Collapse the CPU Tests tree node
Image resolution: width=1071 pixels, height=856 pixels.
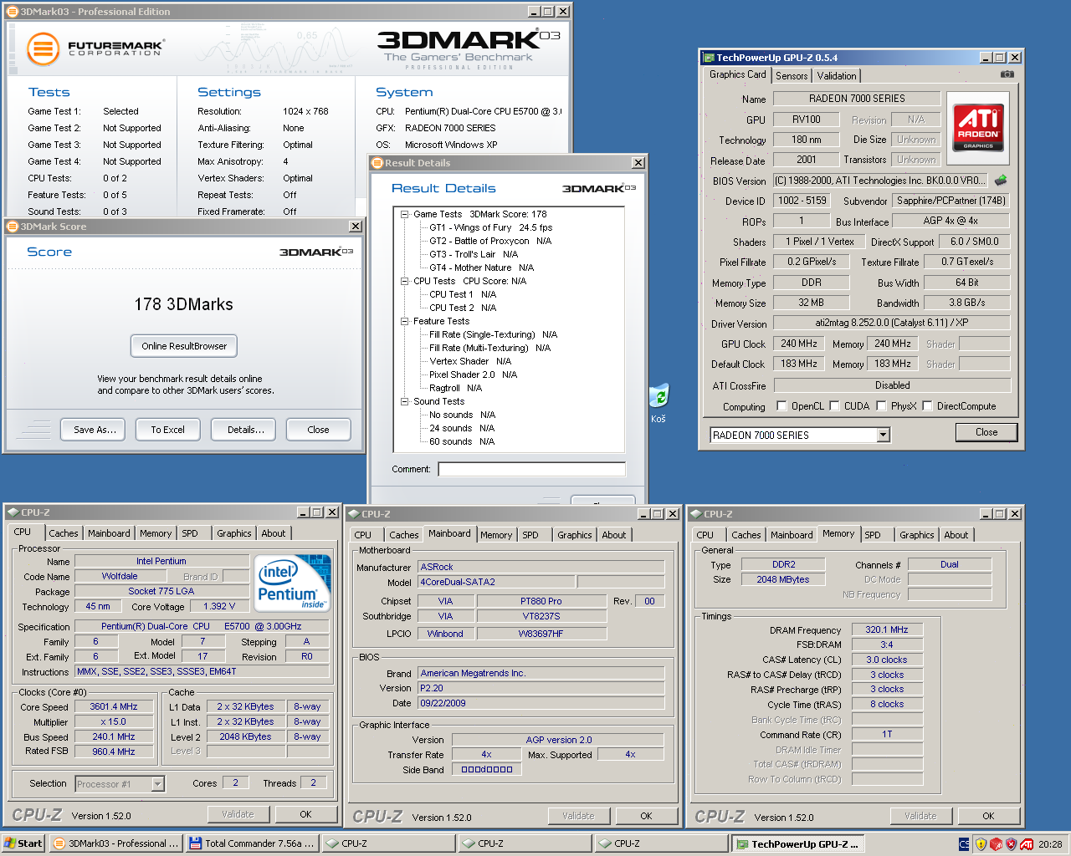(x=404, y=281)
